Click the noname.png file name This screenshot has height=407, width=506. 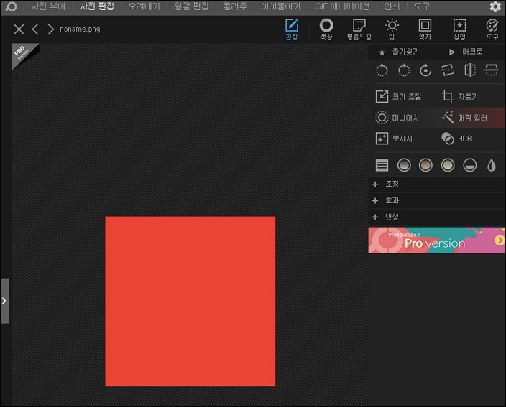coord(80,29)
